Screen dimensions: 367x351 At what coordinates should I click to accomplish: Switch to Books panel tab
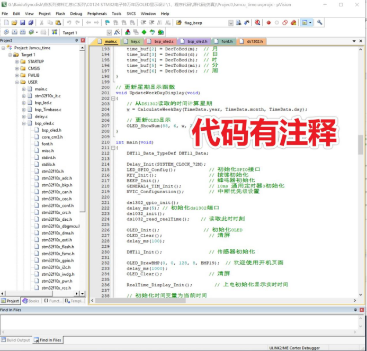point(31,301)
